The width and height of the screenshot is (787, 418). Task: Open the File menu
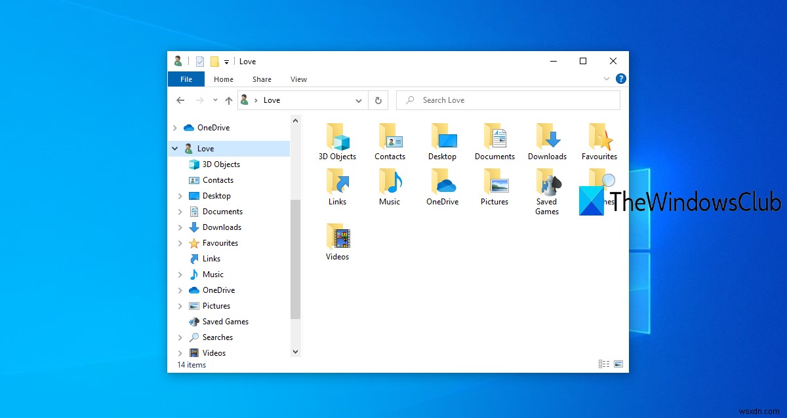186,79
